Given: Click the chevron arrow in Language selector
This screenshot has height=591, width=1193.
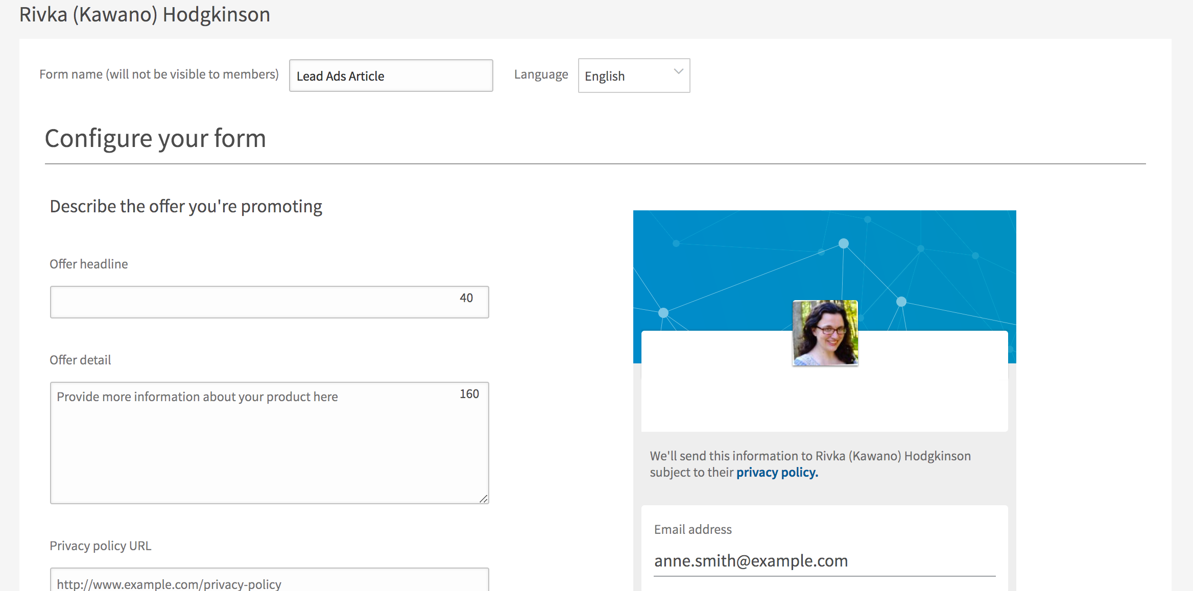Looking at the screenshot, I should pos(678,72).
